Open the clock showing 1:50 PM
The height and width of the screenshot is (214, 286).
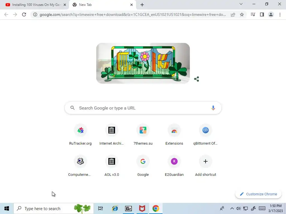[276, 208]
